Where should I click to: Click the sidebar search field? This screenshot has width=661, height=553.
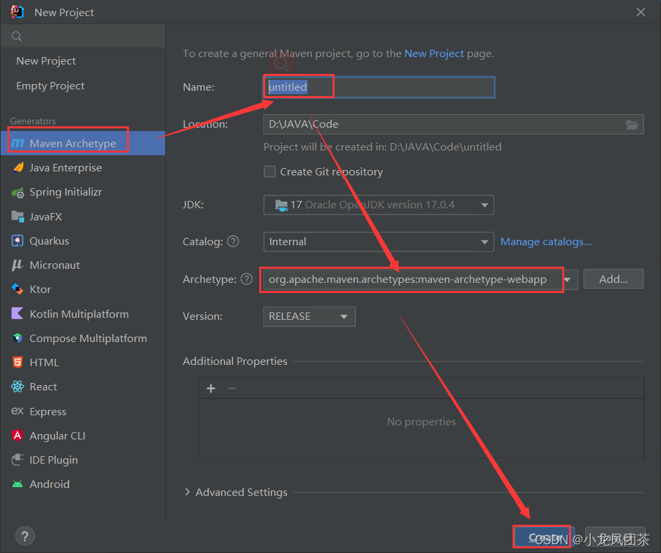[83, 36]
